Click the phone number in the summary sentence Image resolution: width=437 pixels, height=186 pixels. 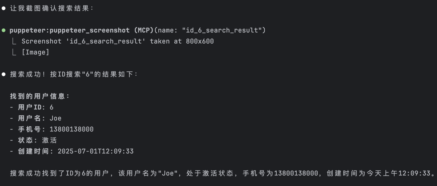pyautogui.click(x=296, y=173)
